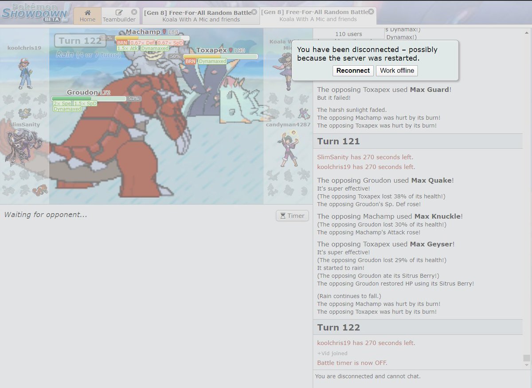
Task: Click the chat log scrollbar thumb
Action: (527, 358)
